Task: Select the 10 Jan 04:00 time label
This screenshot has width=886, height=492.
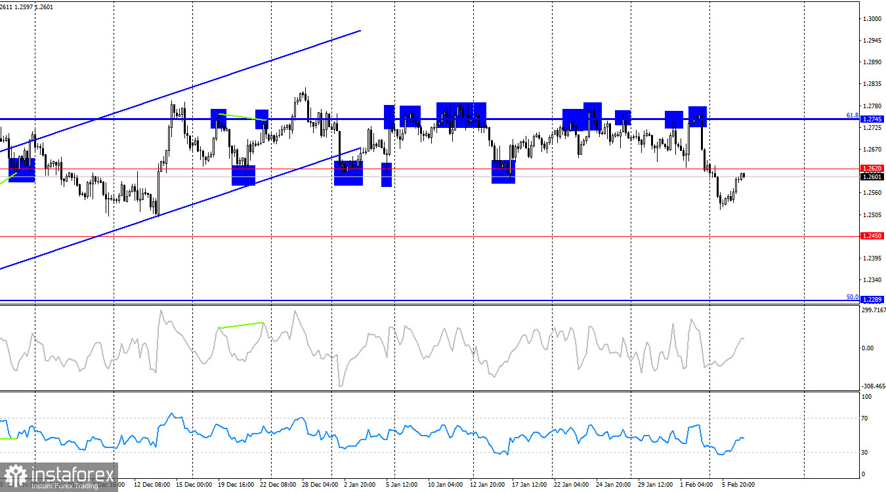Action: [x=446, y=485]
